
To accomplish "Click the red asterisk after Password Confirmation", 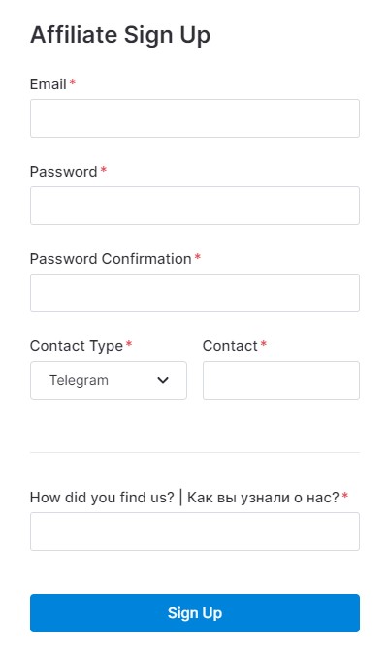I will (197, 257).
